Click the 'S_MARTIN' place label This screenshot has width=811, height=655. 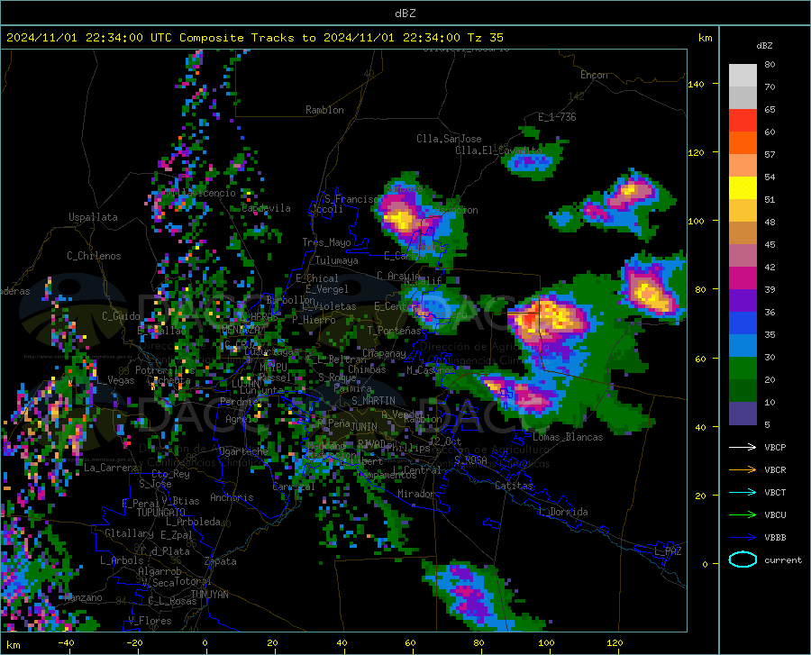373,401
